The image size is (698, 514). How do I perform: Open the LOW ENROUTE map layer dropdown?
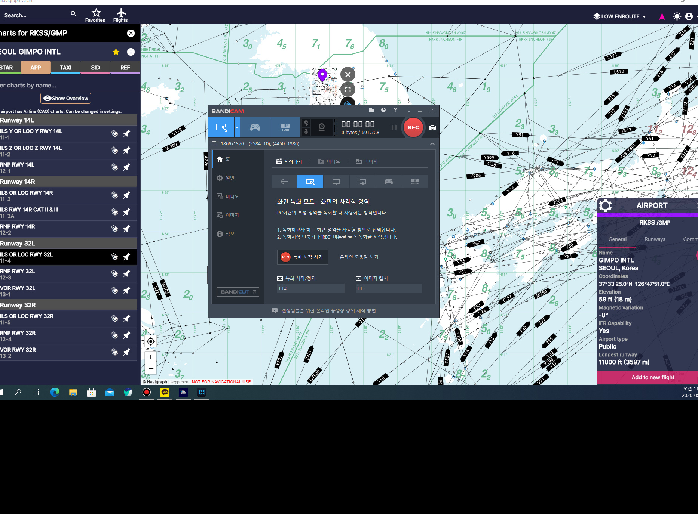coord(620,16)
